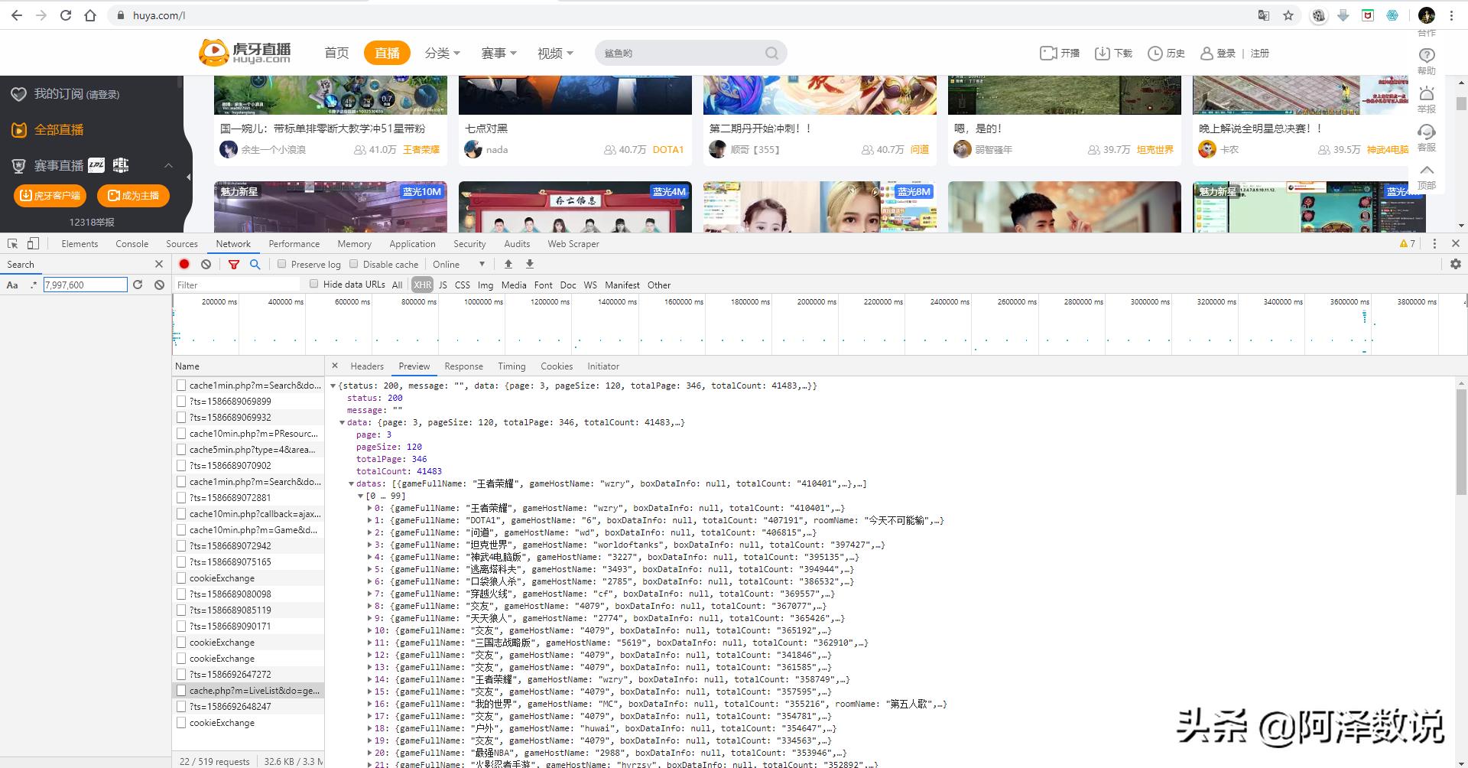Click the 帮助 help icon in right sidebar

click(x=1427, y=55)
